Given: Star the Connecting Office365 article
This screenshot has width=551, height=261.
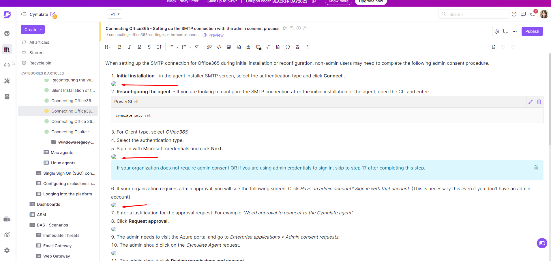Looking at the screenshot, I should tap(284, 28).
